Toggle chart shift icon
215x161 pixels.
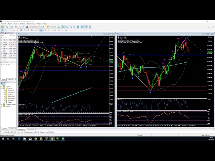[x=86, y=27]
